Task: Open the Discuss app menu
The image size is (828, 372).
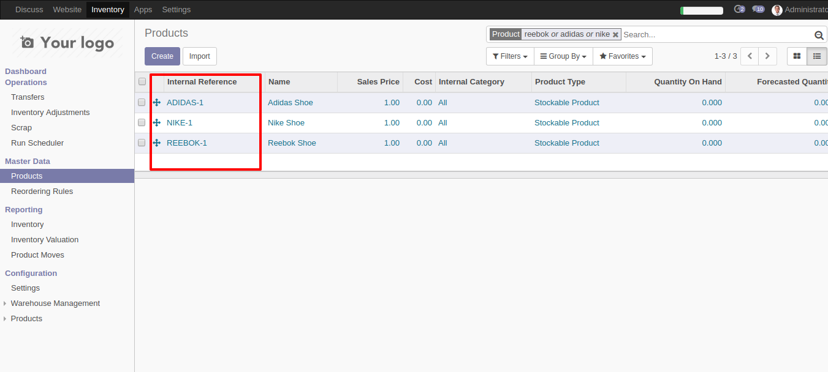Action: coord(29,10)
